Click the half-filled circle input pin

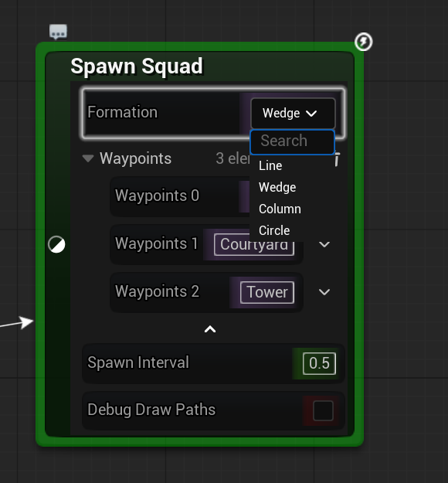pos(56,244)
